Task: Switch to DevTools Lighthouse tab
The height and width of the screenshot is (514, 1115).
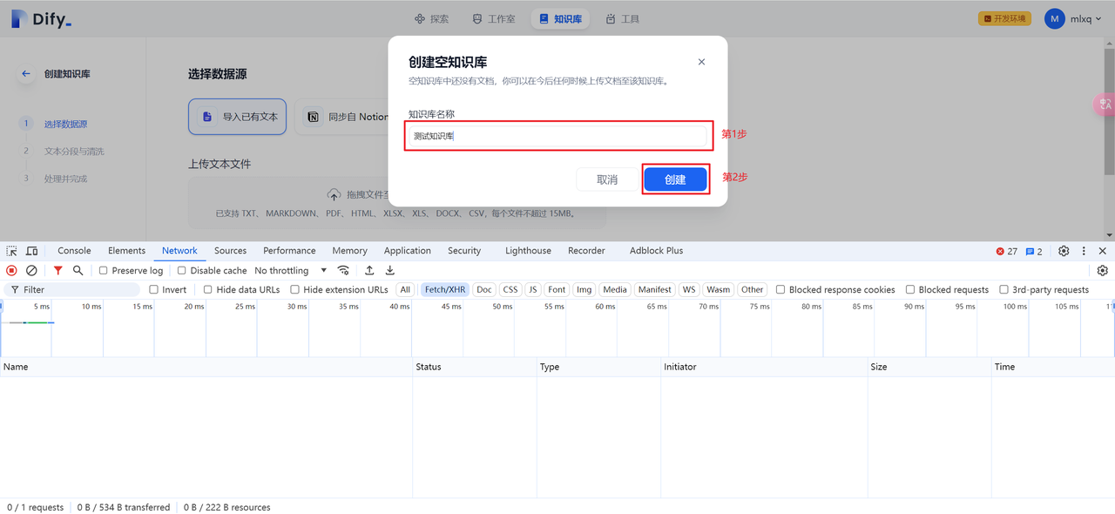Action: (528, 251)
